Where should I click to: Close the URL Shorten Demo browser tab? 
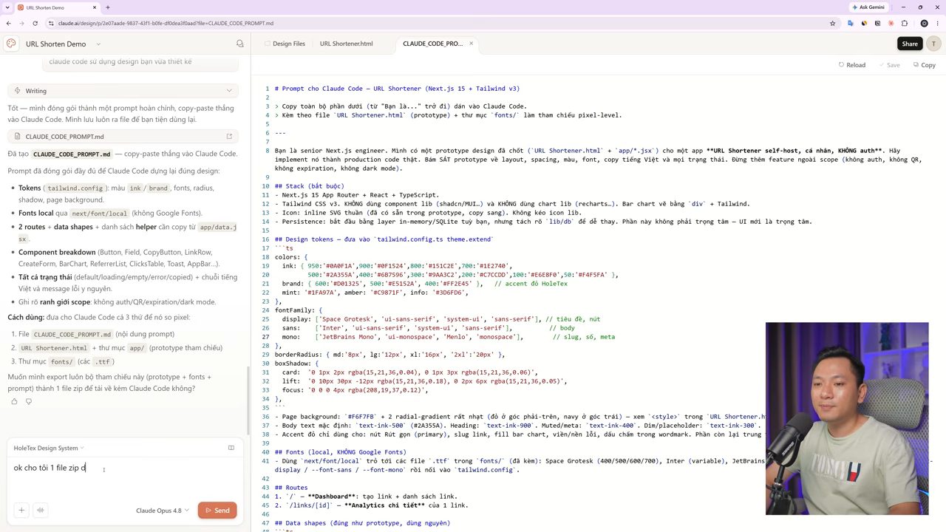[95, 7]
